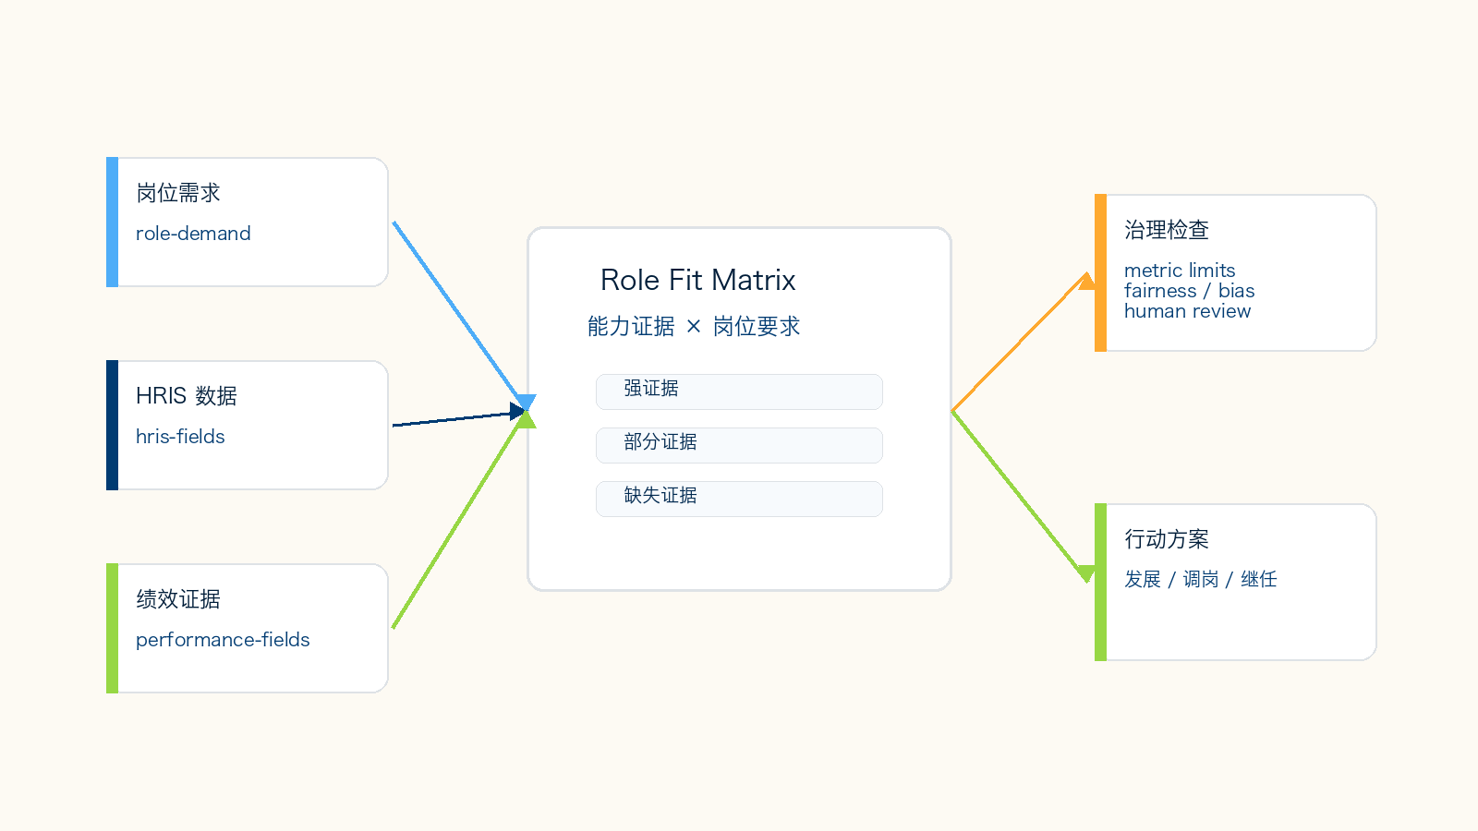
Task: Click the hris-fields label
Action: tap(180, 436)
